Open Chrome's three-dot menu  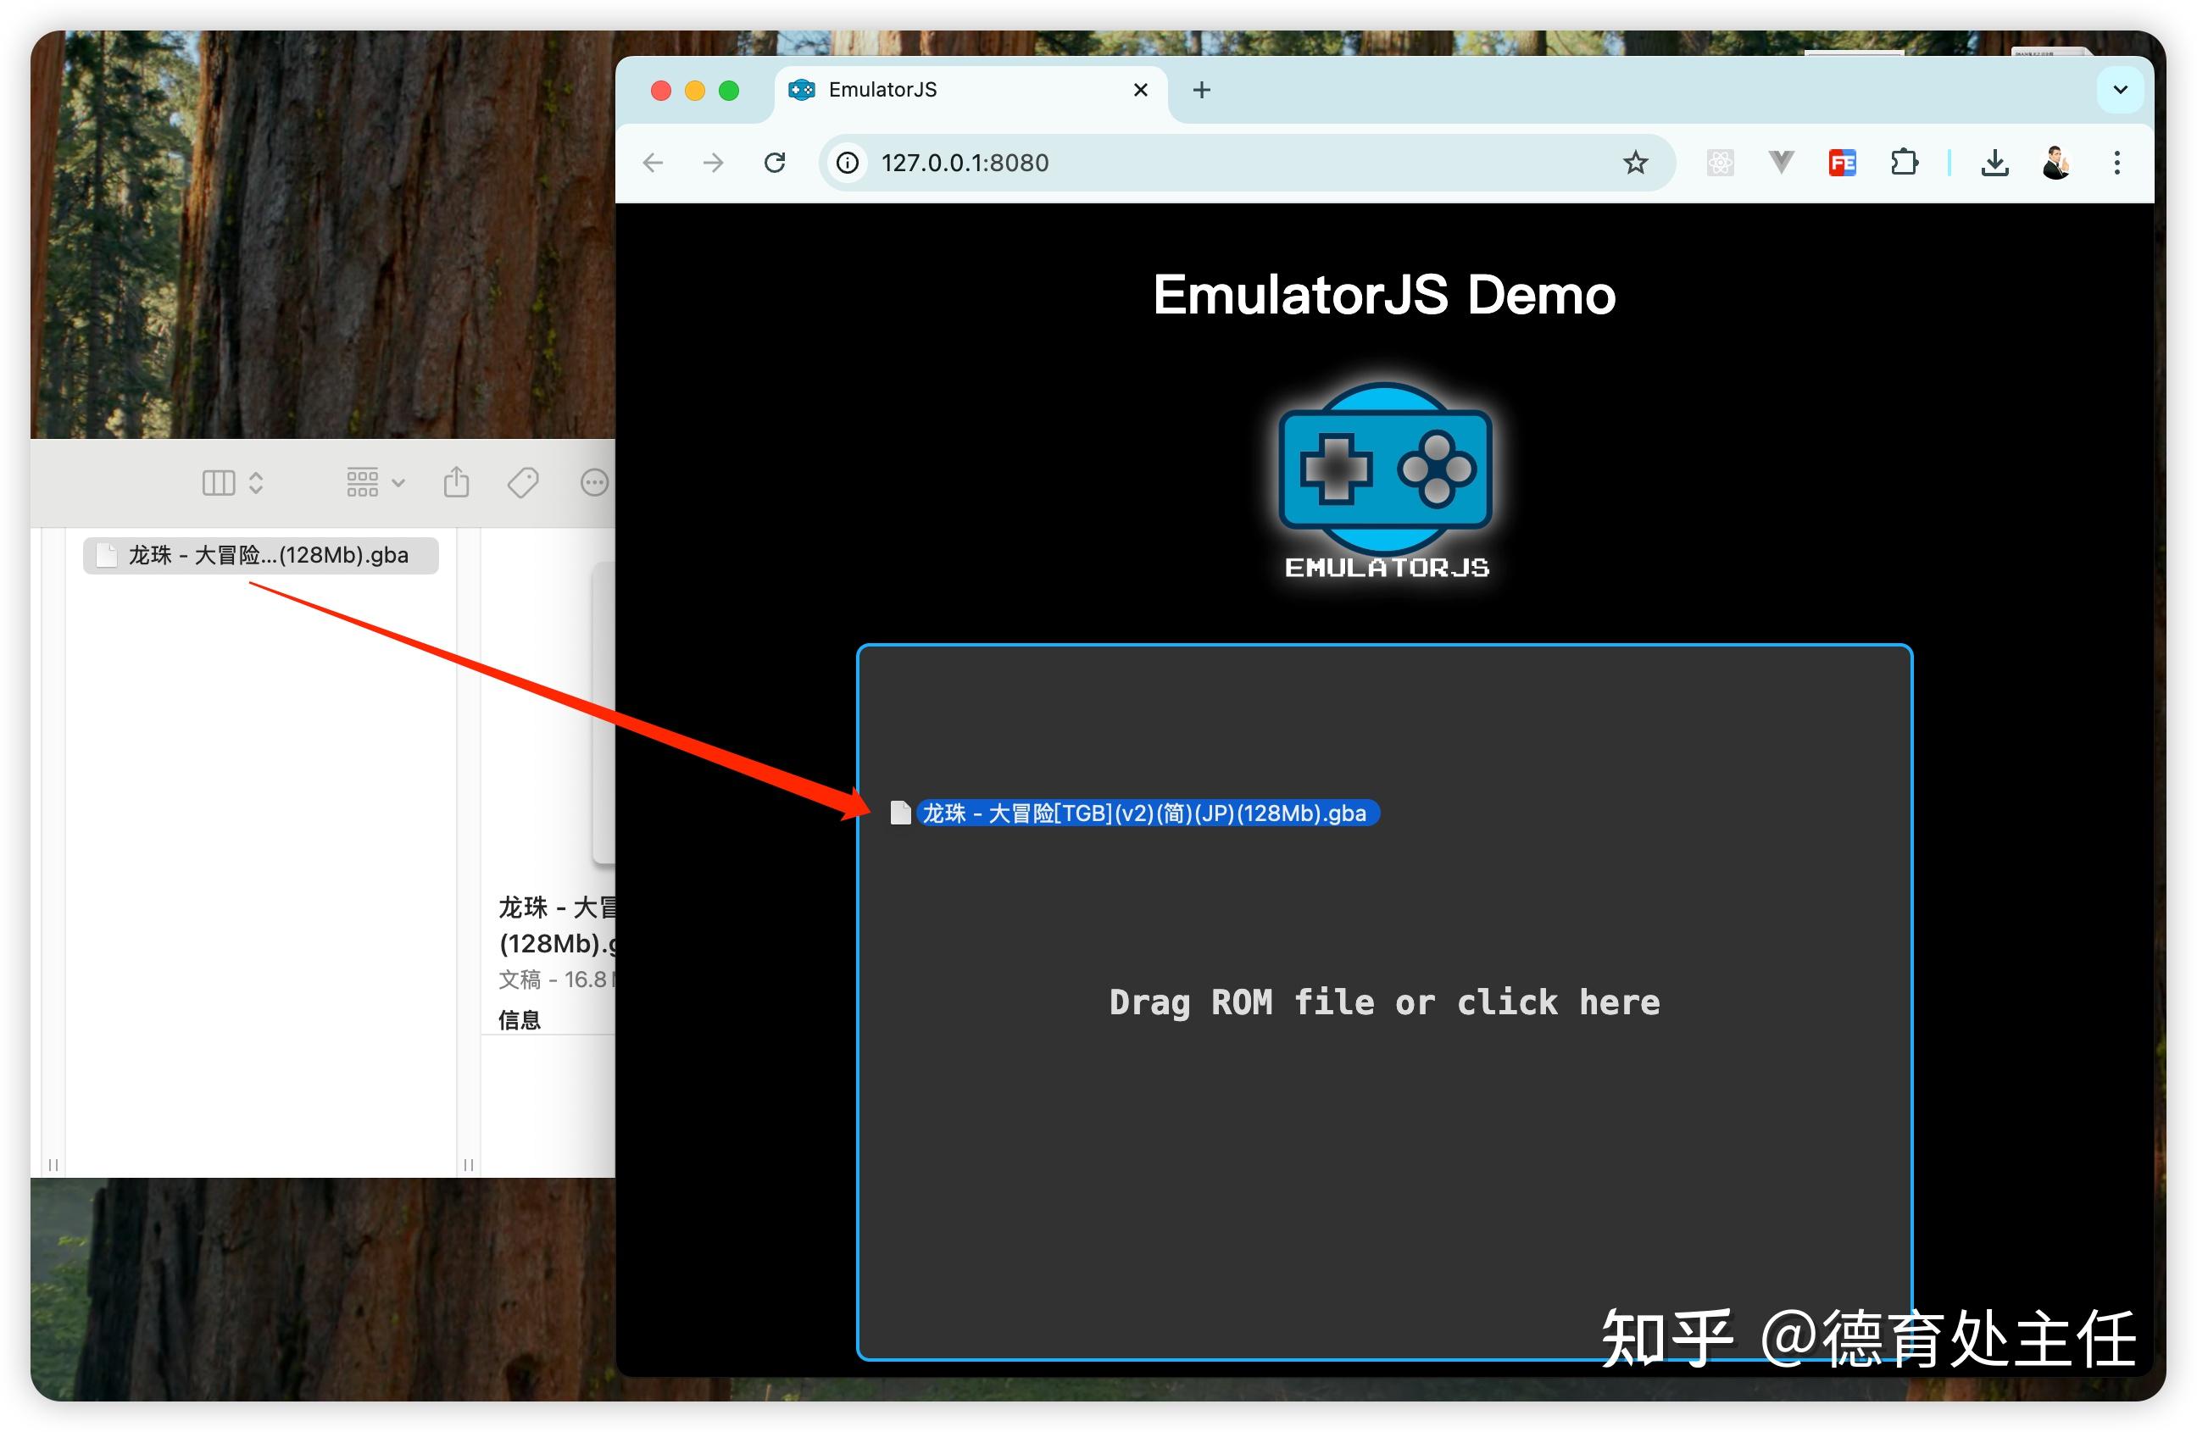2117,164
